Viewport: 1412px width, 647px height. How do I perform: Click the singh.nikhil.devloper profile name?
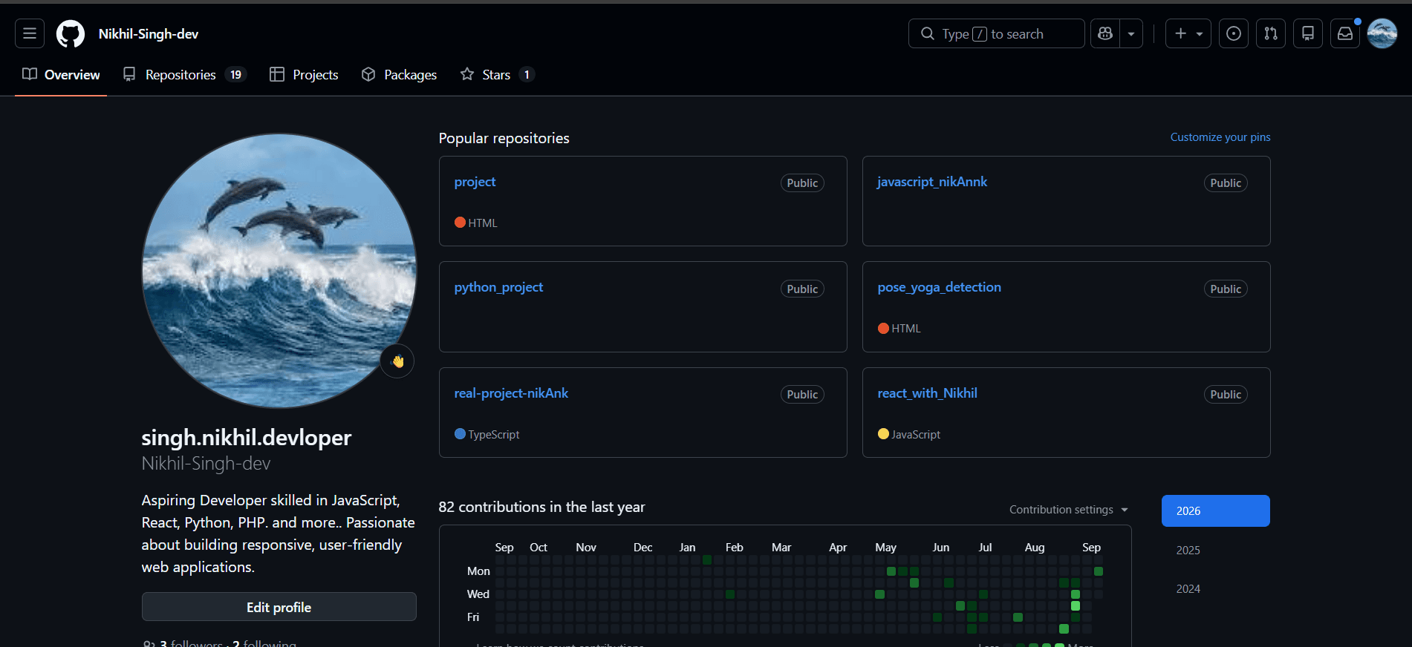(247, 438)
